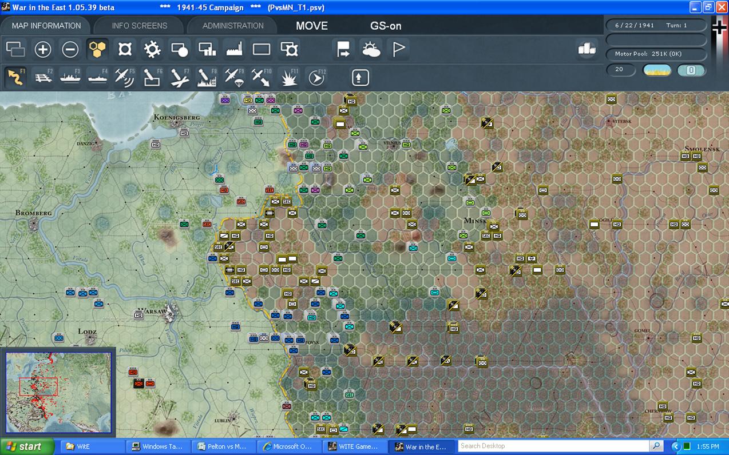Select F8 bomb city mode

(207, 77)
